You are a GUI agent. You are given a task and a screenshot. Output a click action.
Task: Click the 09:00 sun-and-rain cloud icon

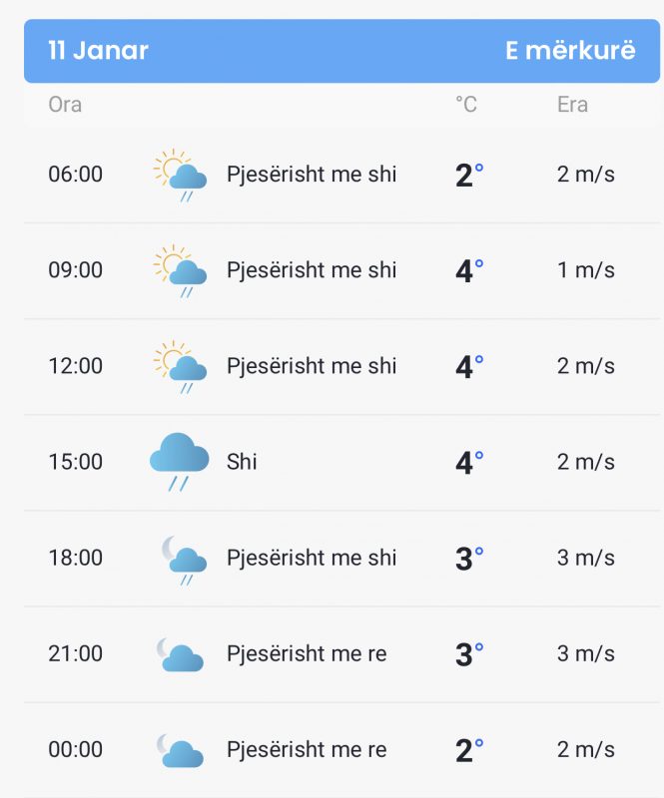[x=181, y=270]
